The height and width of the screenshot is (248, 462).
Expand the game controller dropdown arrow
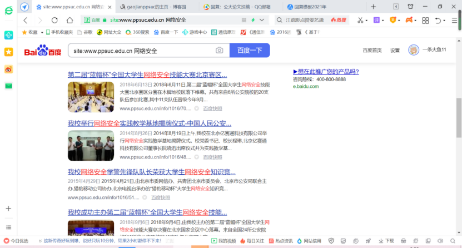click(x=415, y=21)
